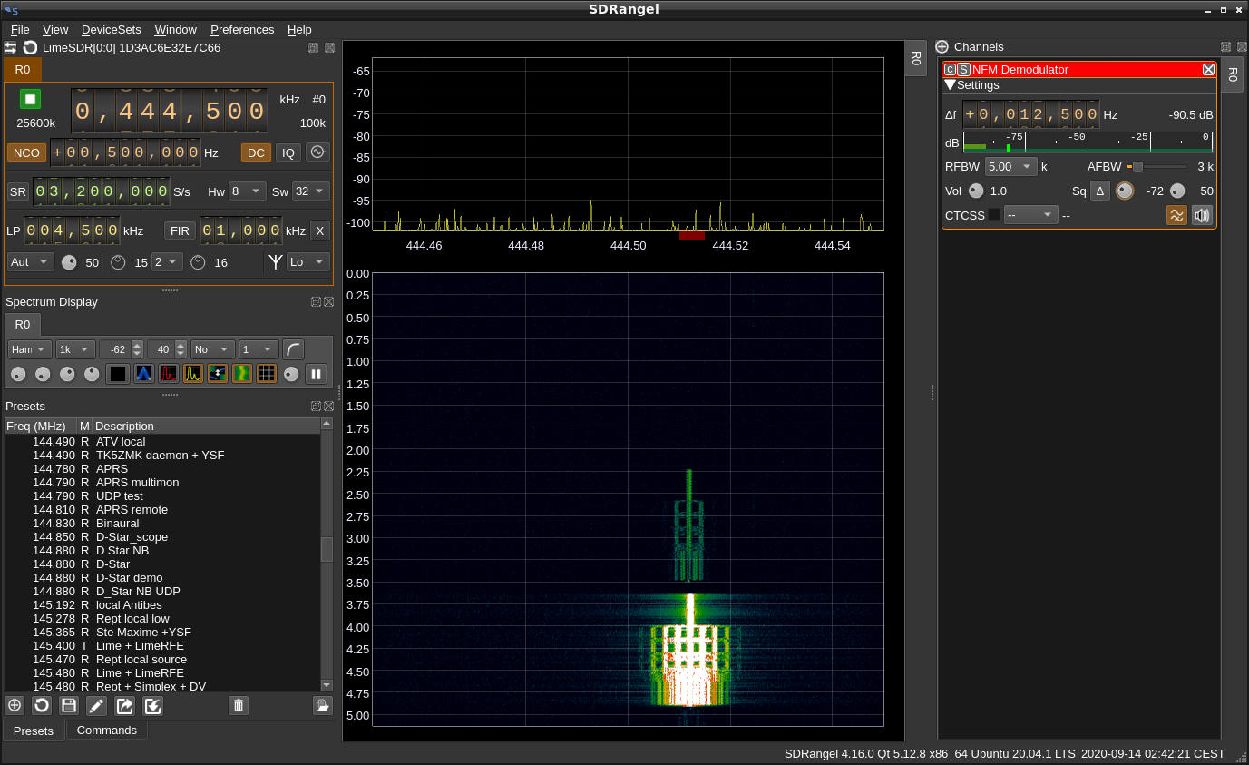The height and width of the screenshot is (765, 1249).
Task: Toggle the CTCSS checkbox square
Action: (994, 215)
